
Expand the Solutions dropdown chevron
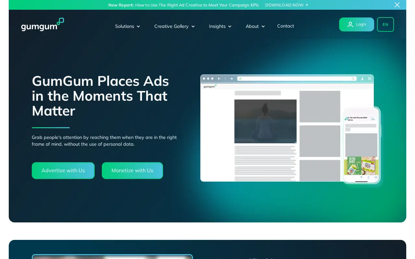pyautogui.click(x=138, y=27)
